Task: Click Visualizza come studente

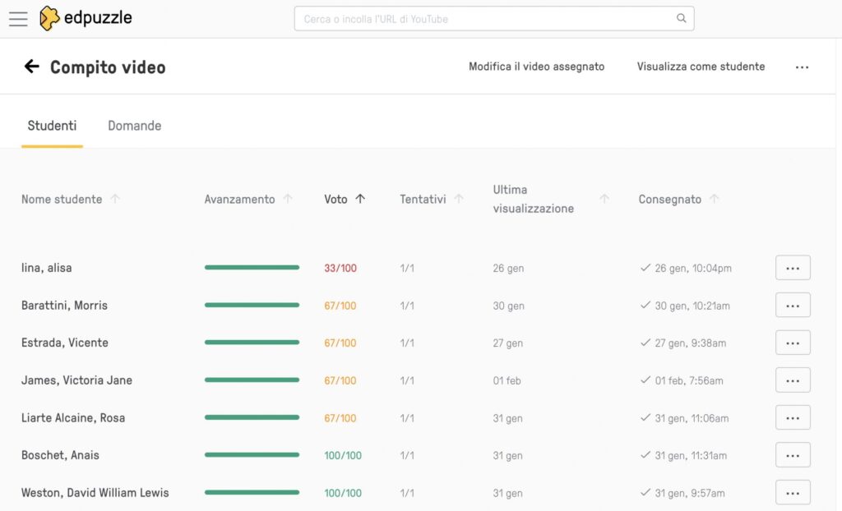Action: click(x=701, y=67)
